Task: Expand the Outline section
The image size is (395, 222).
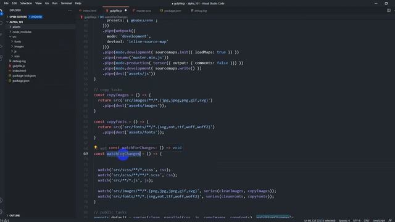Action: click(15, 215)
